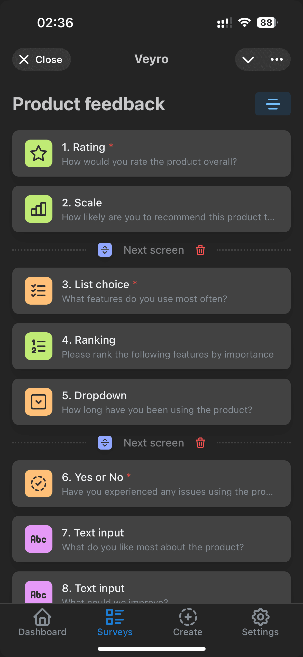Screen dimensions: 303x657
Task: Tap the Ranking numbered list icon
Action: coord(39,346)
